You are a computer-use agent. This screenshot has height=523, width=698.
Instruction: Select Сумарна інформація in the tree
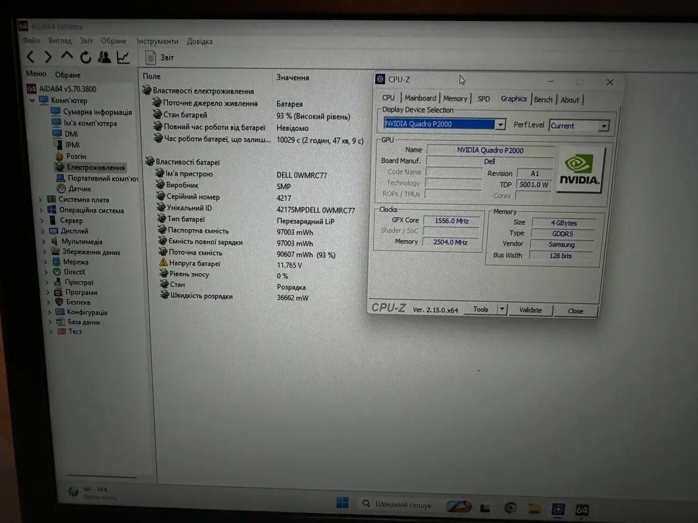click(97, 112)
